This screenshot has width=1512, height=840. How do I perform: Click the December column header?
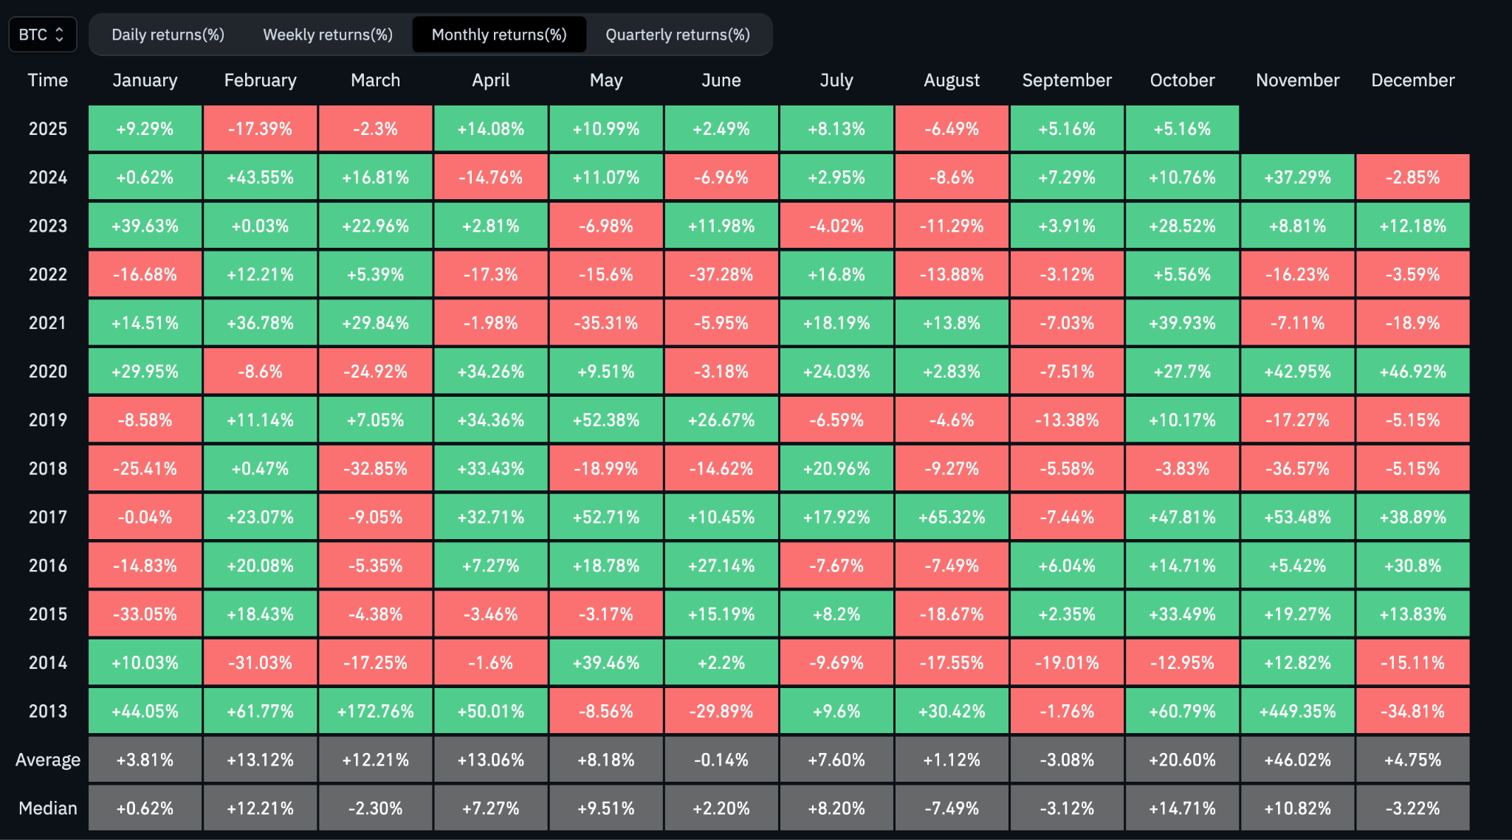pos(1412,80)
